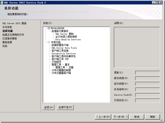
Task: Select 客户端工具 SDK feature
Action: (60, 59)
